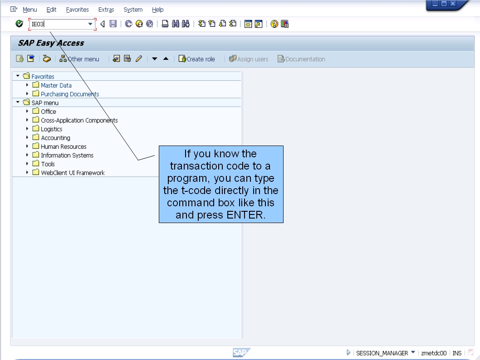Expand the Logistics folder arrow

pyautogui.click(x=27, y=128)
